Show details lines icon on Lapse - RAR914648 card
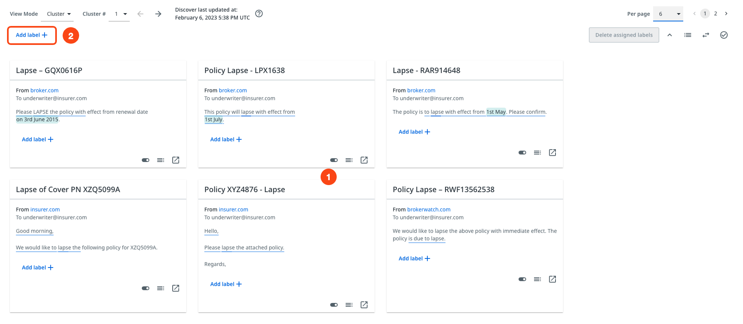This screenshot has width=743, height=324. [x=537, y=153]
